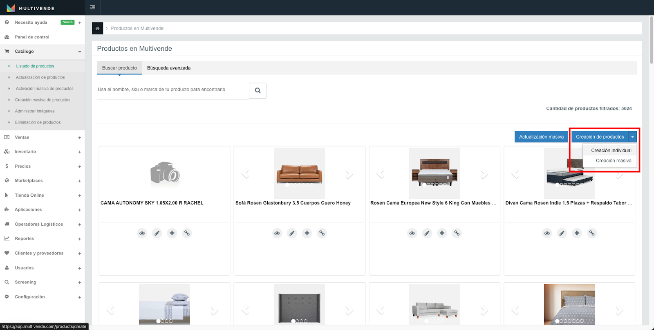Select Creación individual from dropdown

pyautogui.click(x=611, y=150)
